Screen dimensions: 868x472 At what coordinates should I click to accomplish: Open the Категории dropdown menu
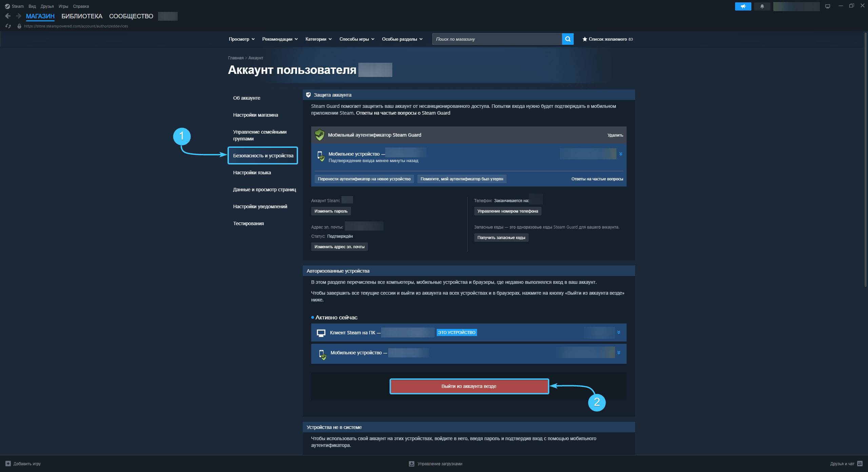(x=318, y=39)
